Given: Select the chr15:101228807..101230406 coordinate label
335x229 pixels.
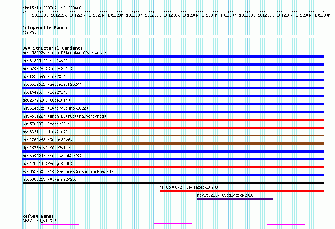Looking at the screenshot, I should 52,8.
